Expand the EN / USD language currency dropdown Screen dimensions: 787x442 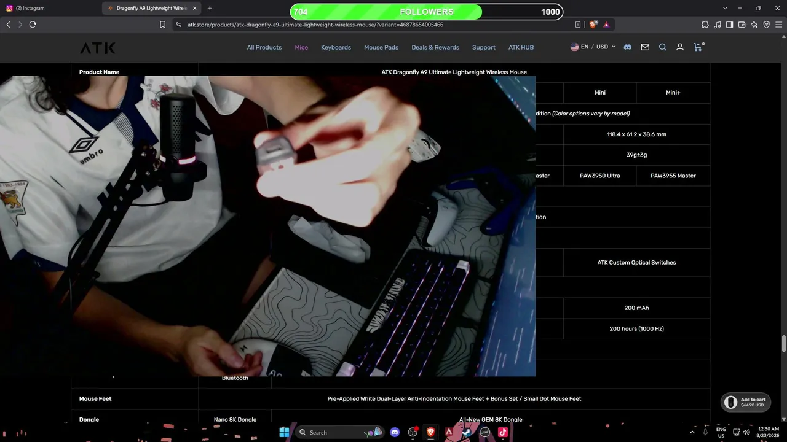click(x=593, y=47)
